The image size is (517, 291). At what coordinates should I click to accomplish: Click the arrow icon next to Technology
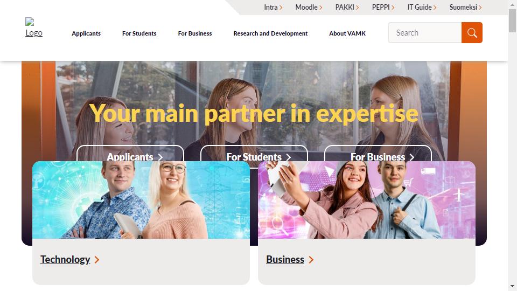pyautogui.click(x=96, y=260)
